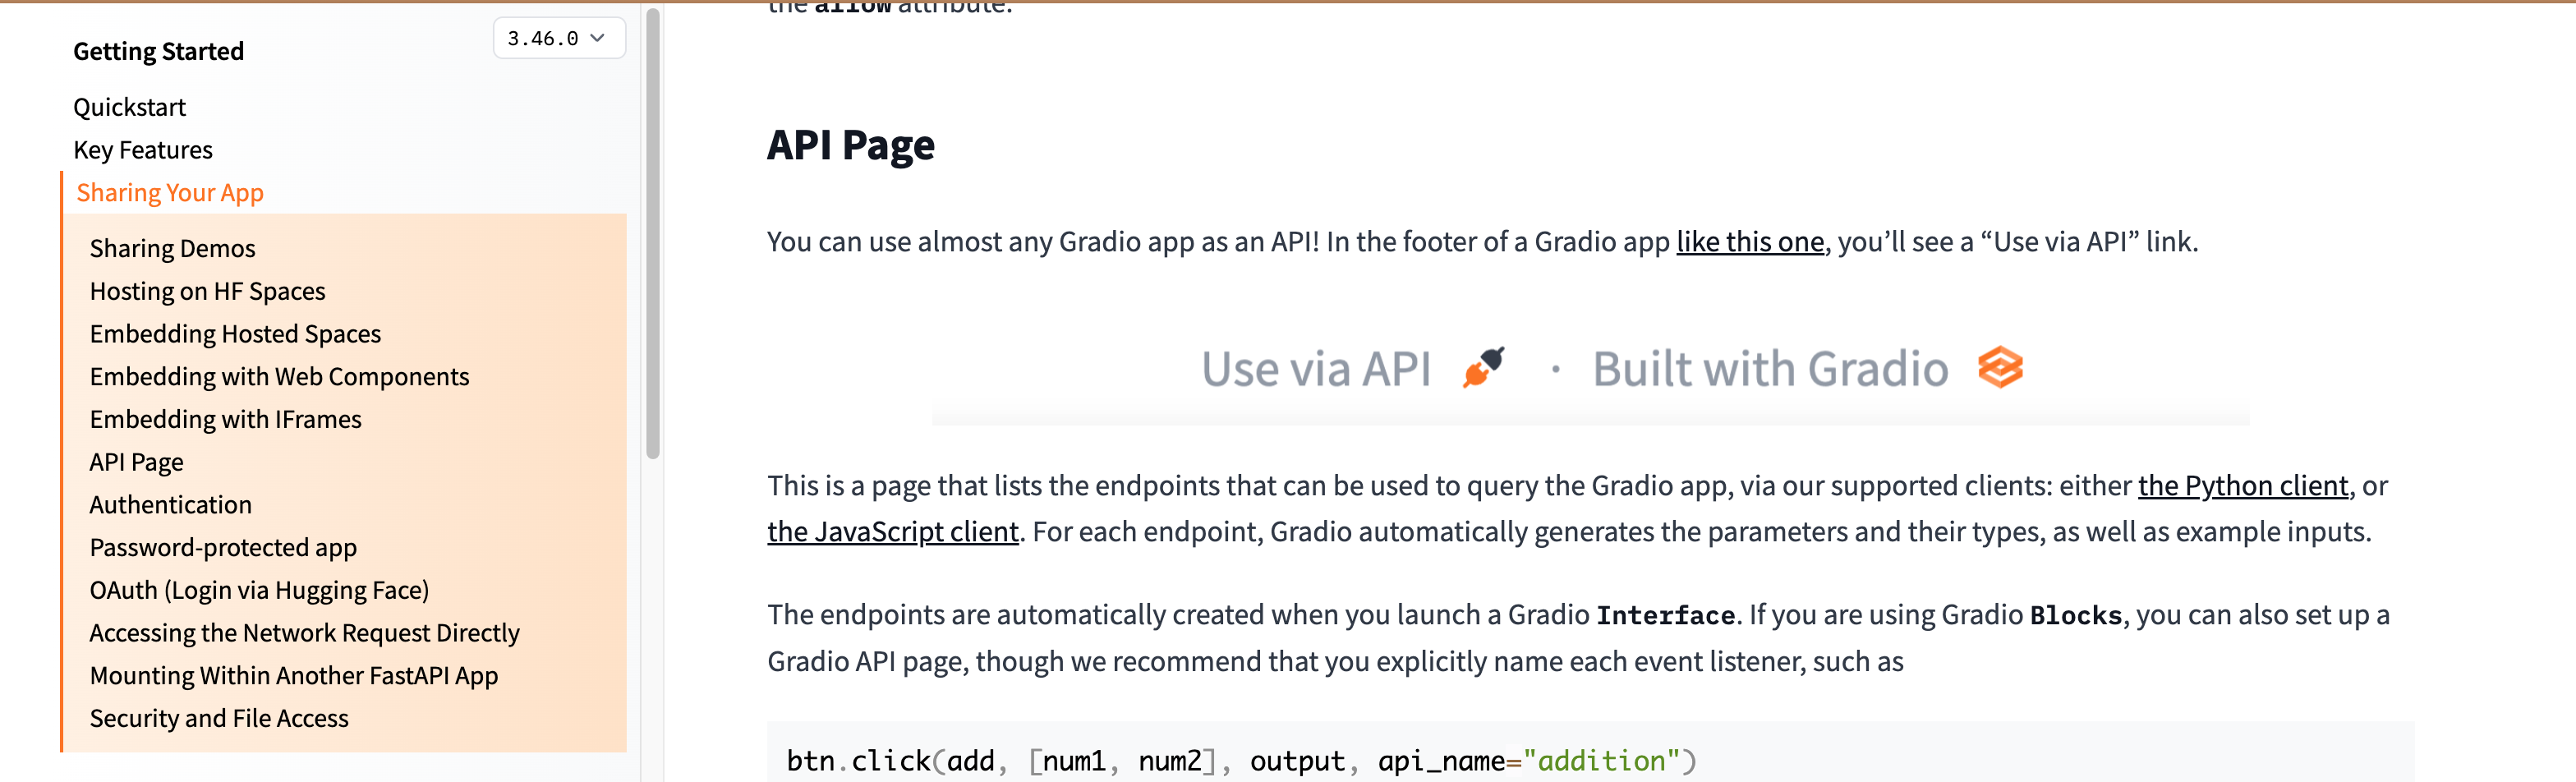
Task: Open Mounting Within Another FastAPI App
Action: pyautogui.click(x=294, y=675)
